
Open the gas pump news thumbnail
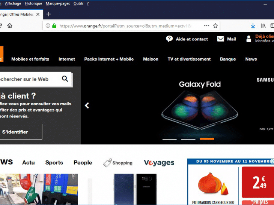(39, 189)
